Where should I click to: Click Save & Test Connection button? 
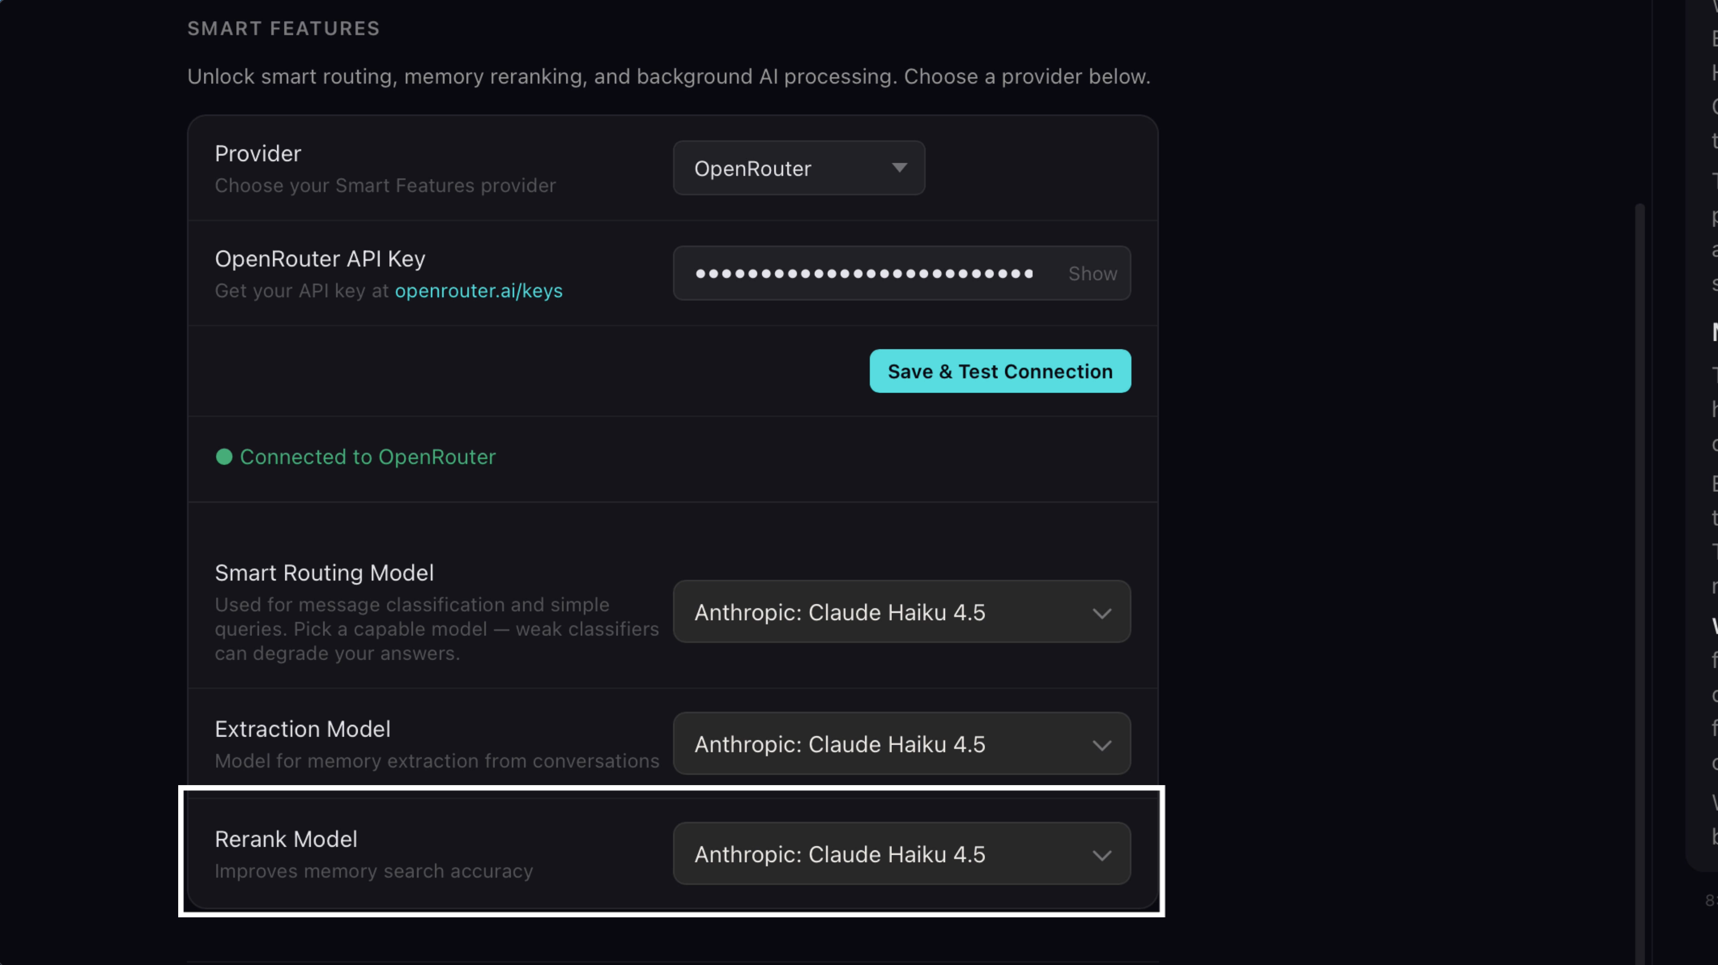1000,371
